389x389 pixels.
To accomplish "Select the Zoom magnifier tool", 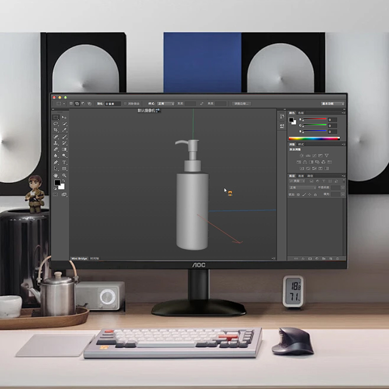I will pos(64,176).
